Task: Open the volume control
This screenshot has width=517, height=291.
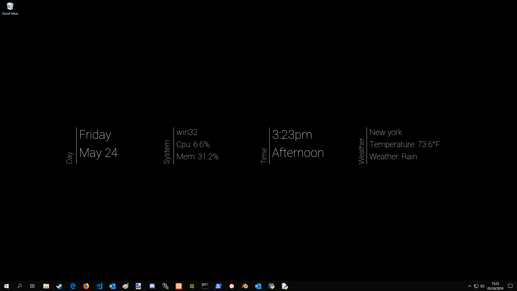Action: click(483, 286)
